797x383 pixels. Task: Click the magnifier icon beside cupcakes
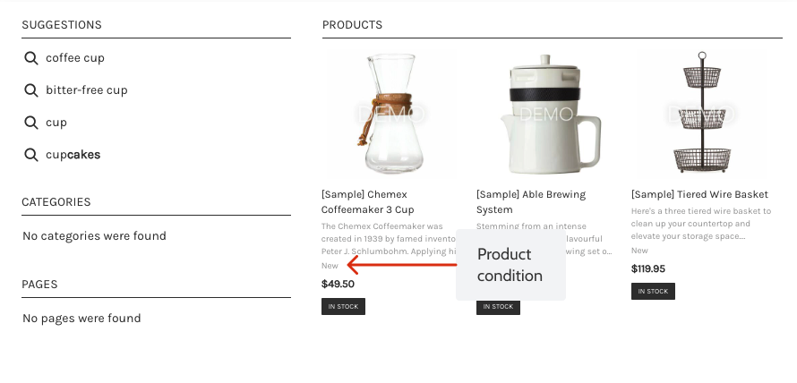31,155
